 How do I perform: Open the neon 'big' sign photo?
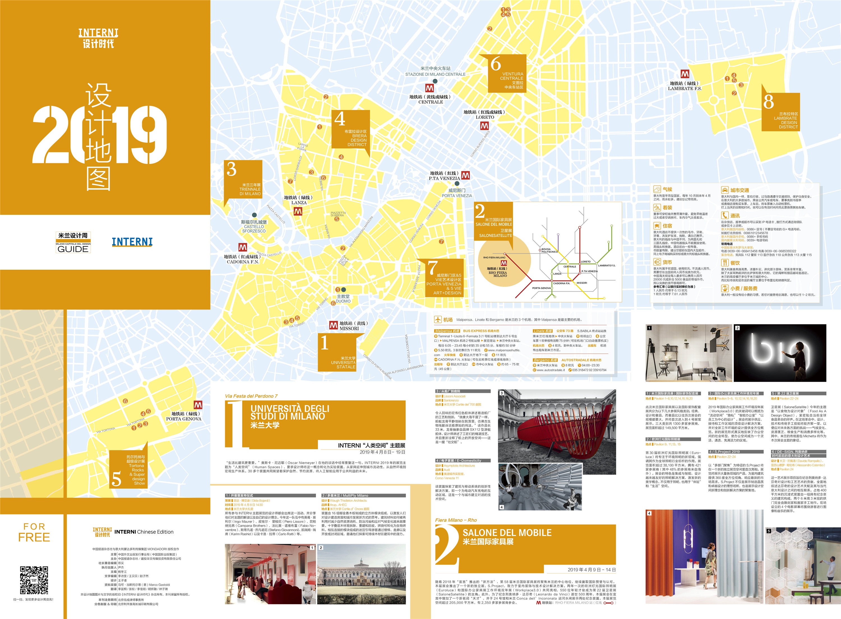tap(780, 353)
